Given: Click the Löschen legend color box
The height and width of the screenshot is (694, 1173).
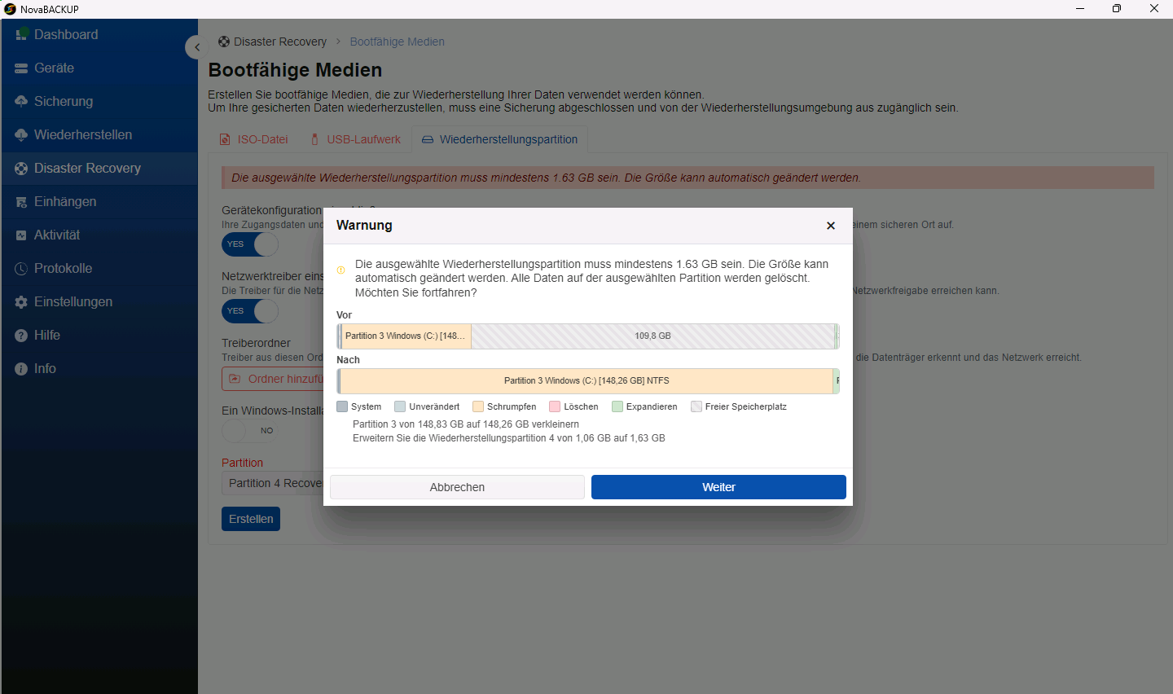Looking at the screenshot, I should (x=555, y=406).
